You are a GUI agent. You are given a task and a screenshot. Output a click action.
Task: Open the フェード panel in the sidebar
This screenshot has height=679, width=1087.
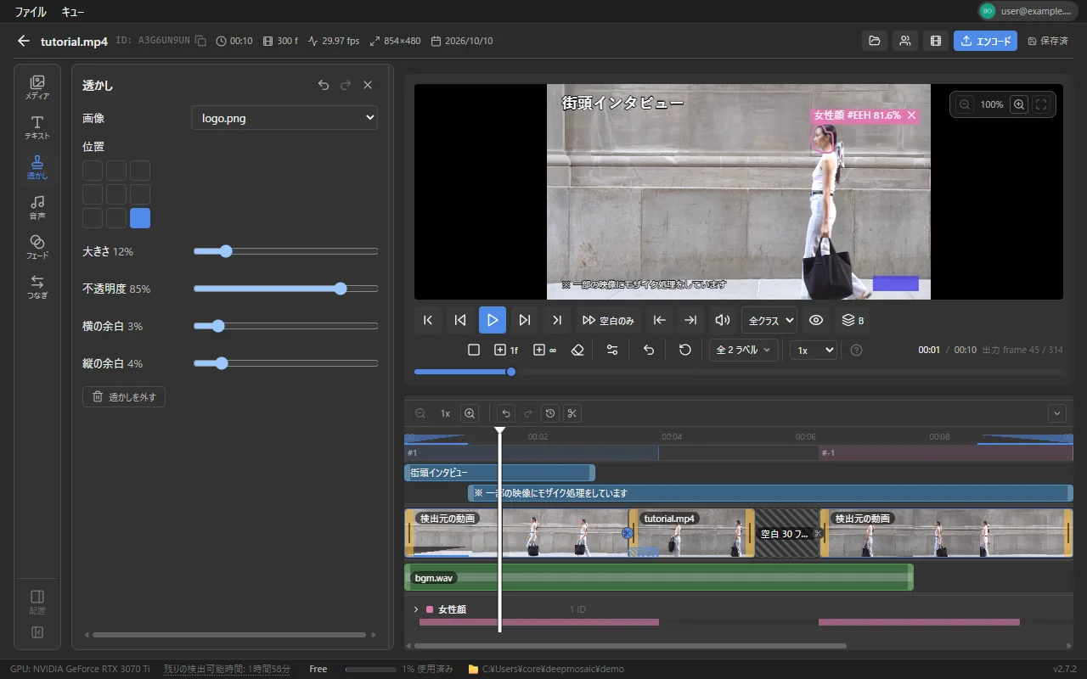click(37, 247)
